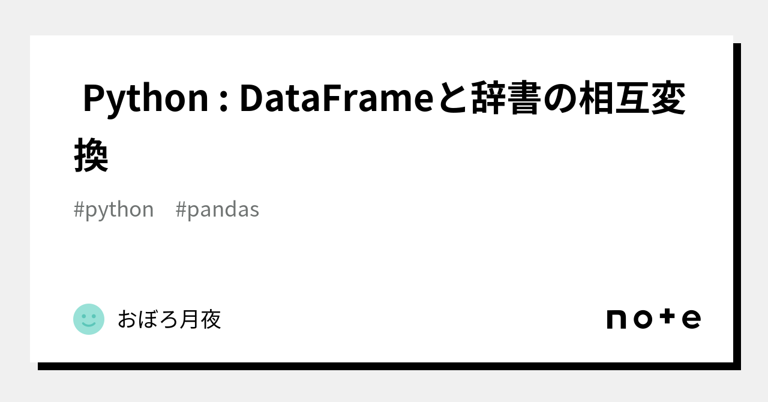The image size is (768, 402).
Task: Open the #pandas hashtag
Action: (x=217, y=209)
